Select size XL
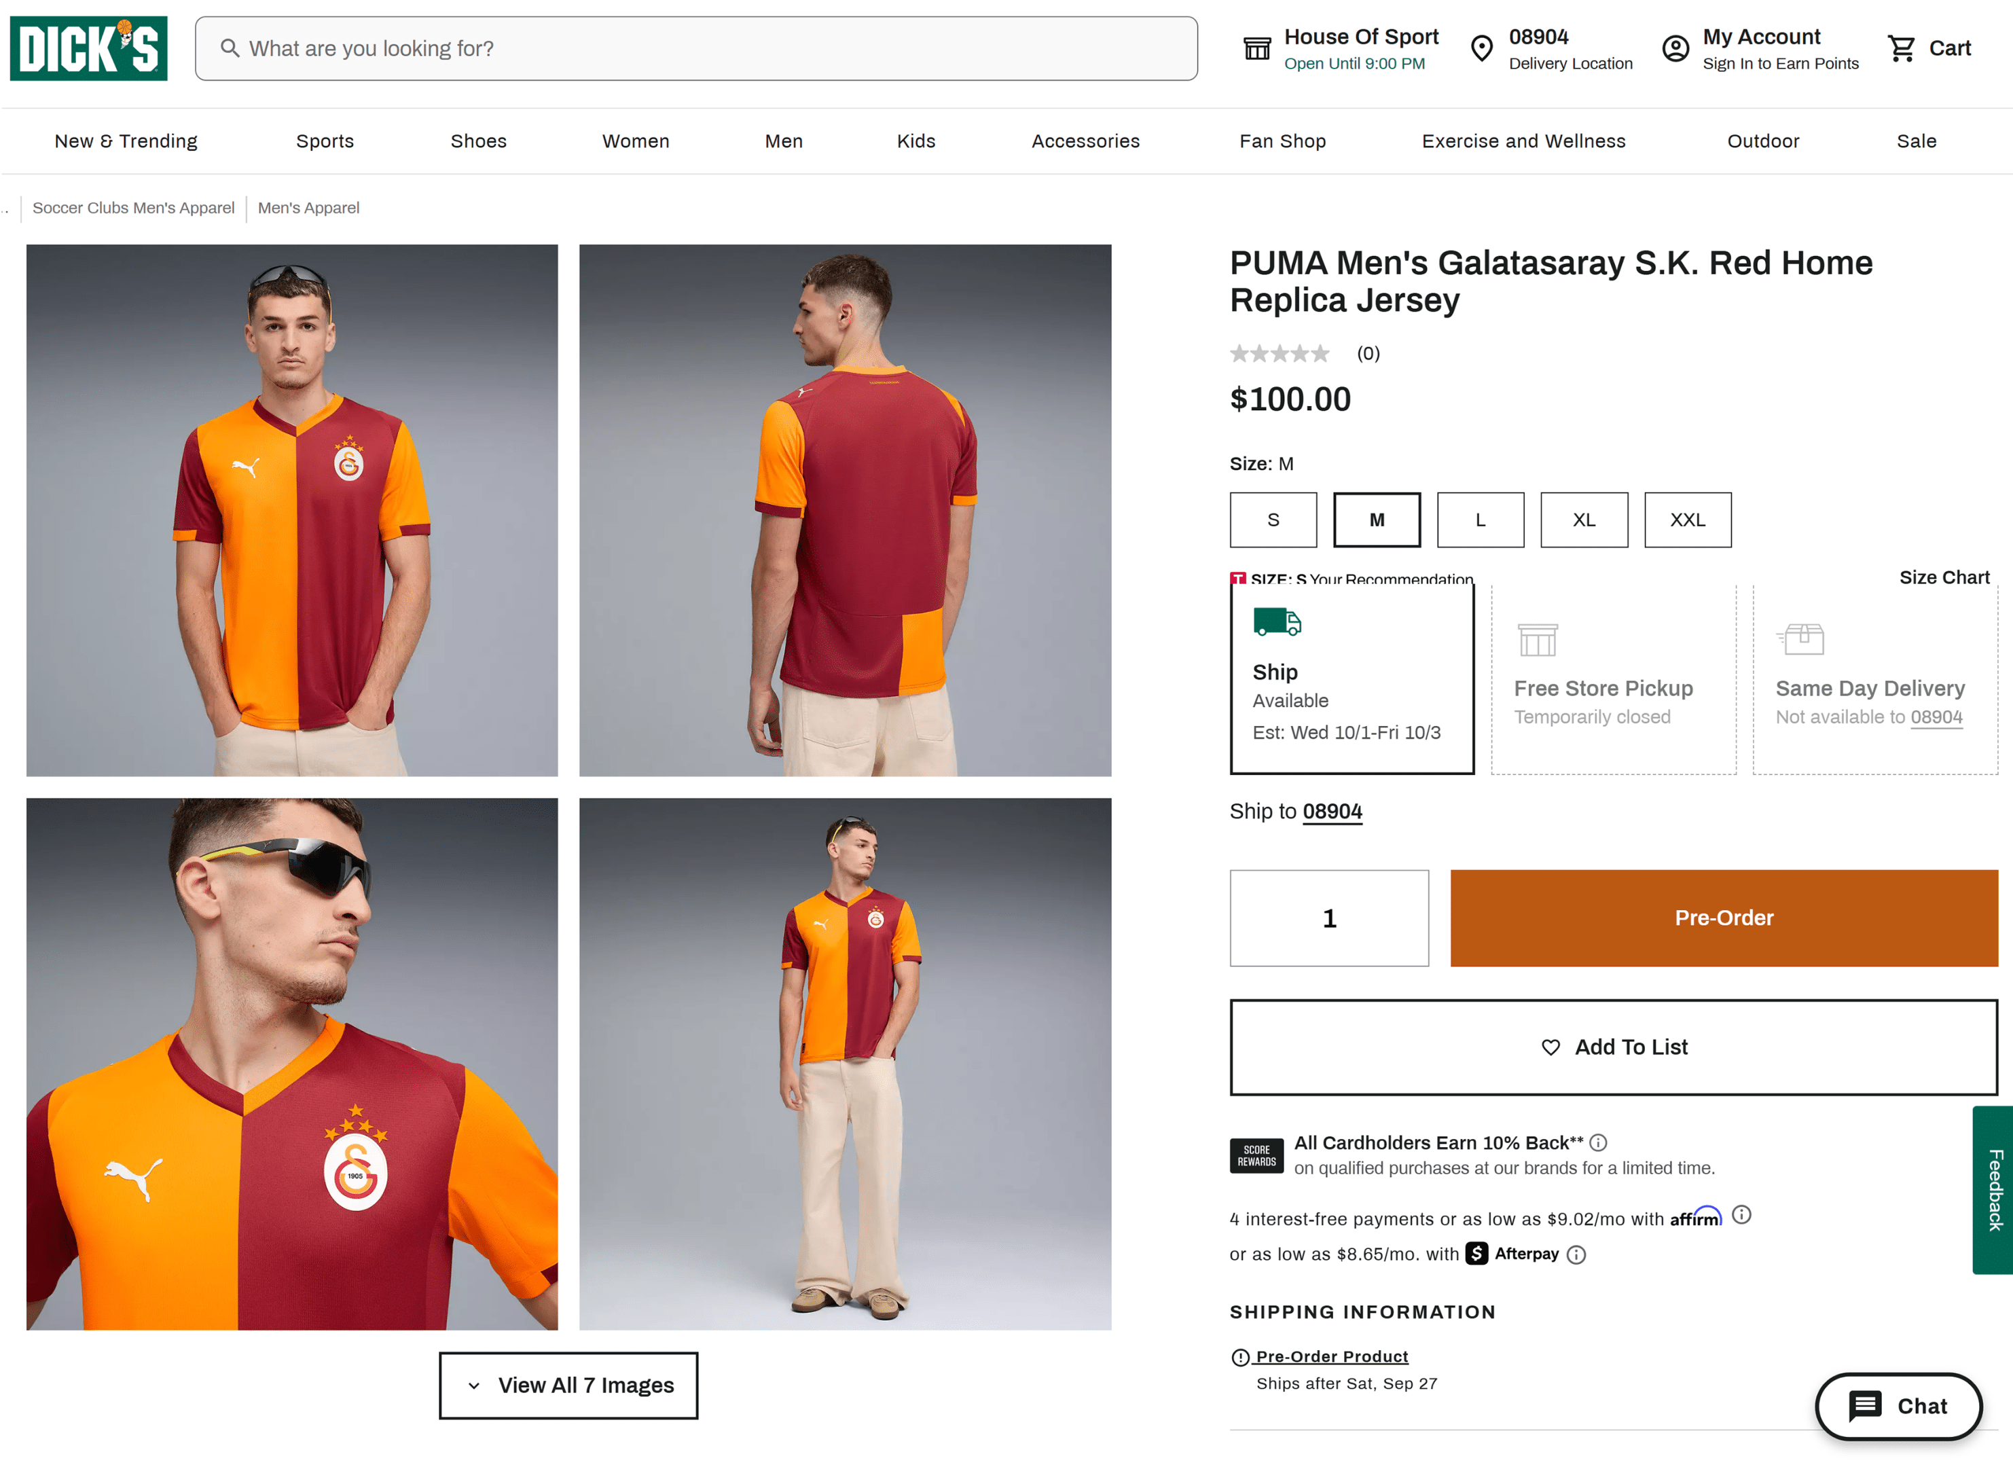 pyautogui.click(x=1583, y=520)
